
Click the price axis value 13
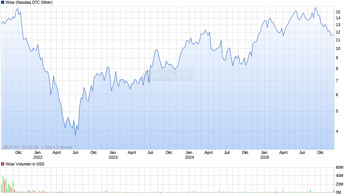[x=338, y=25]
